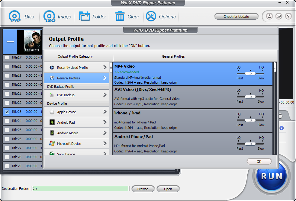This screenshot has width=296, height=201.
Task: Expand Apple Device chevron
Action: pos(105,112)
